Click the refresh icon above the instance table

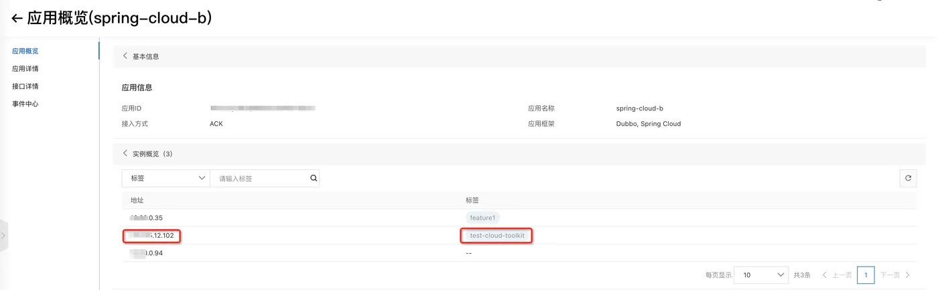(908, 178)
